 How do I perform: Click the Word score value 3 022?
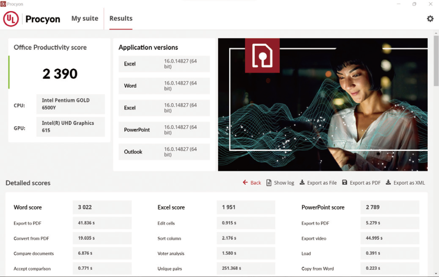85,207
